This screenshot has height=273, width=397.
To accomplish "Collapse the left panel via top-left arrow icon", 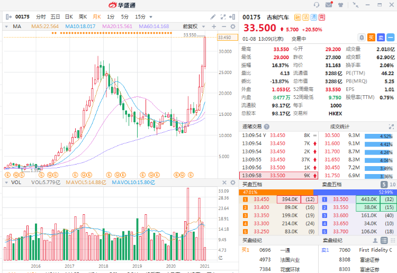I will coord(8,17).
